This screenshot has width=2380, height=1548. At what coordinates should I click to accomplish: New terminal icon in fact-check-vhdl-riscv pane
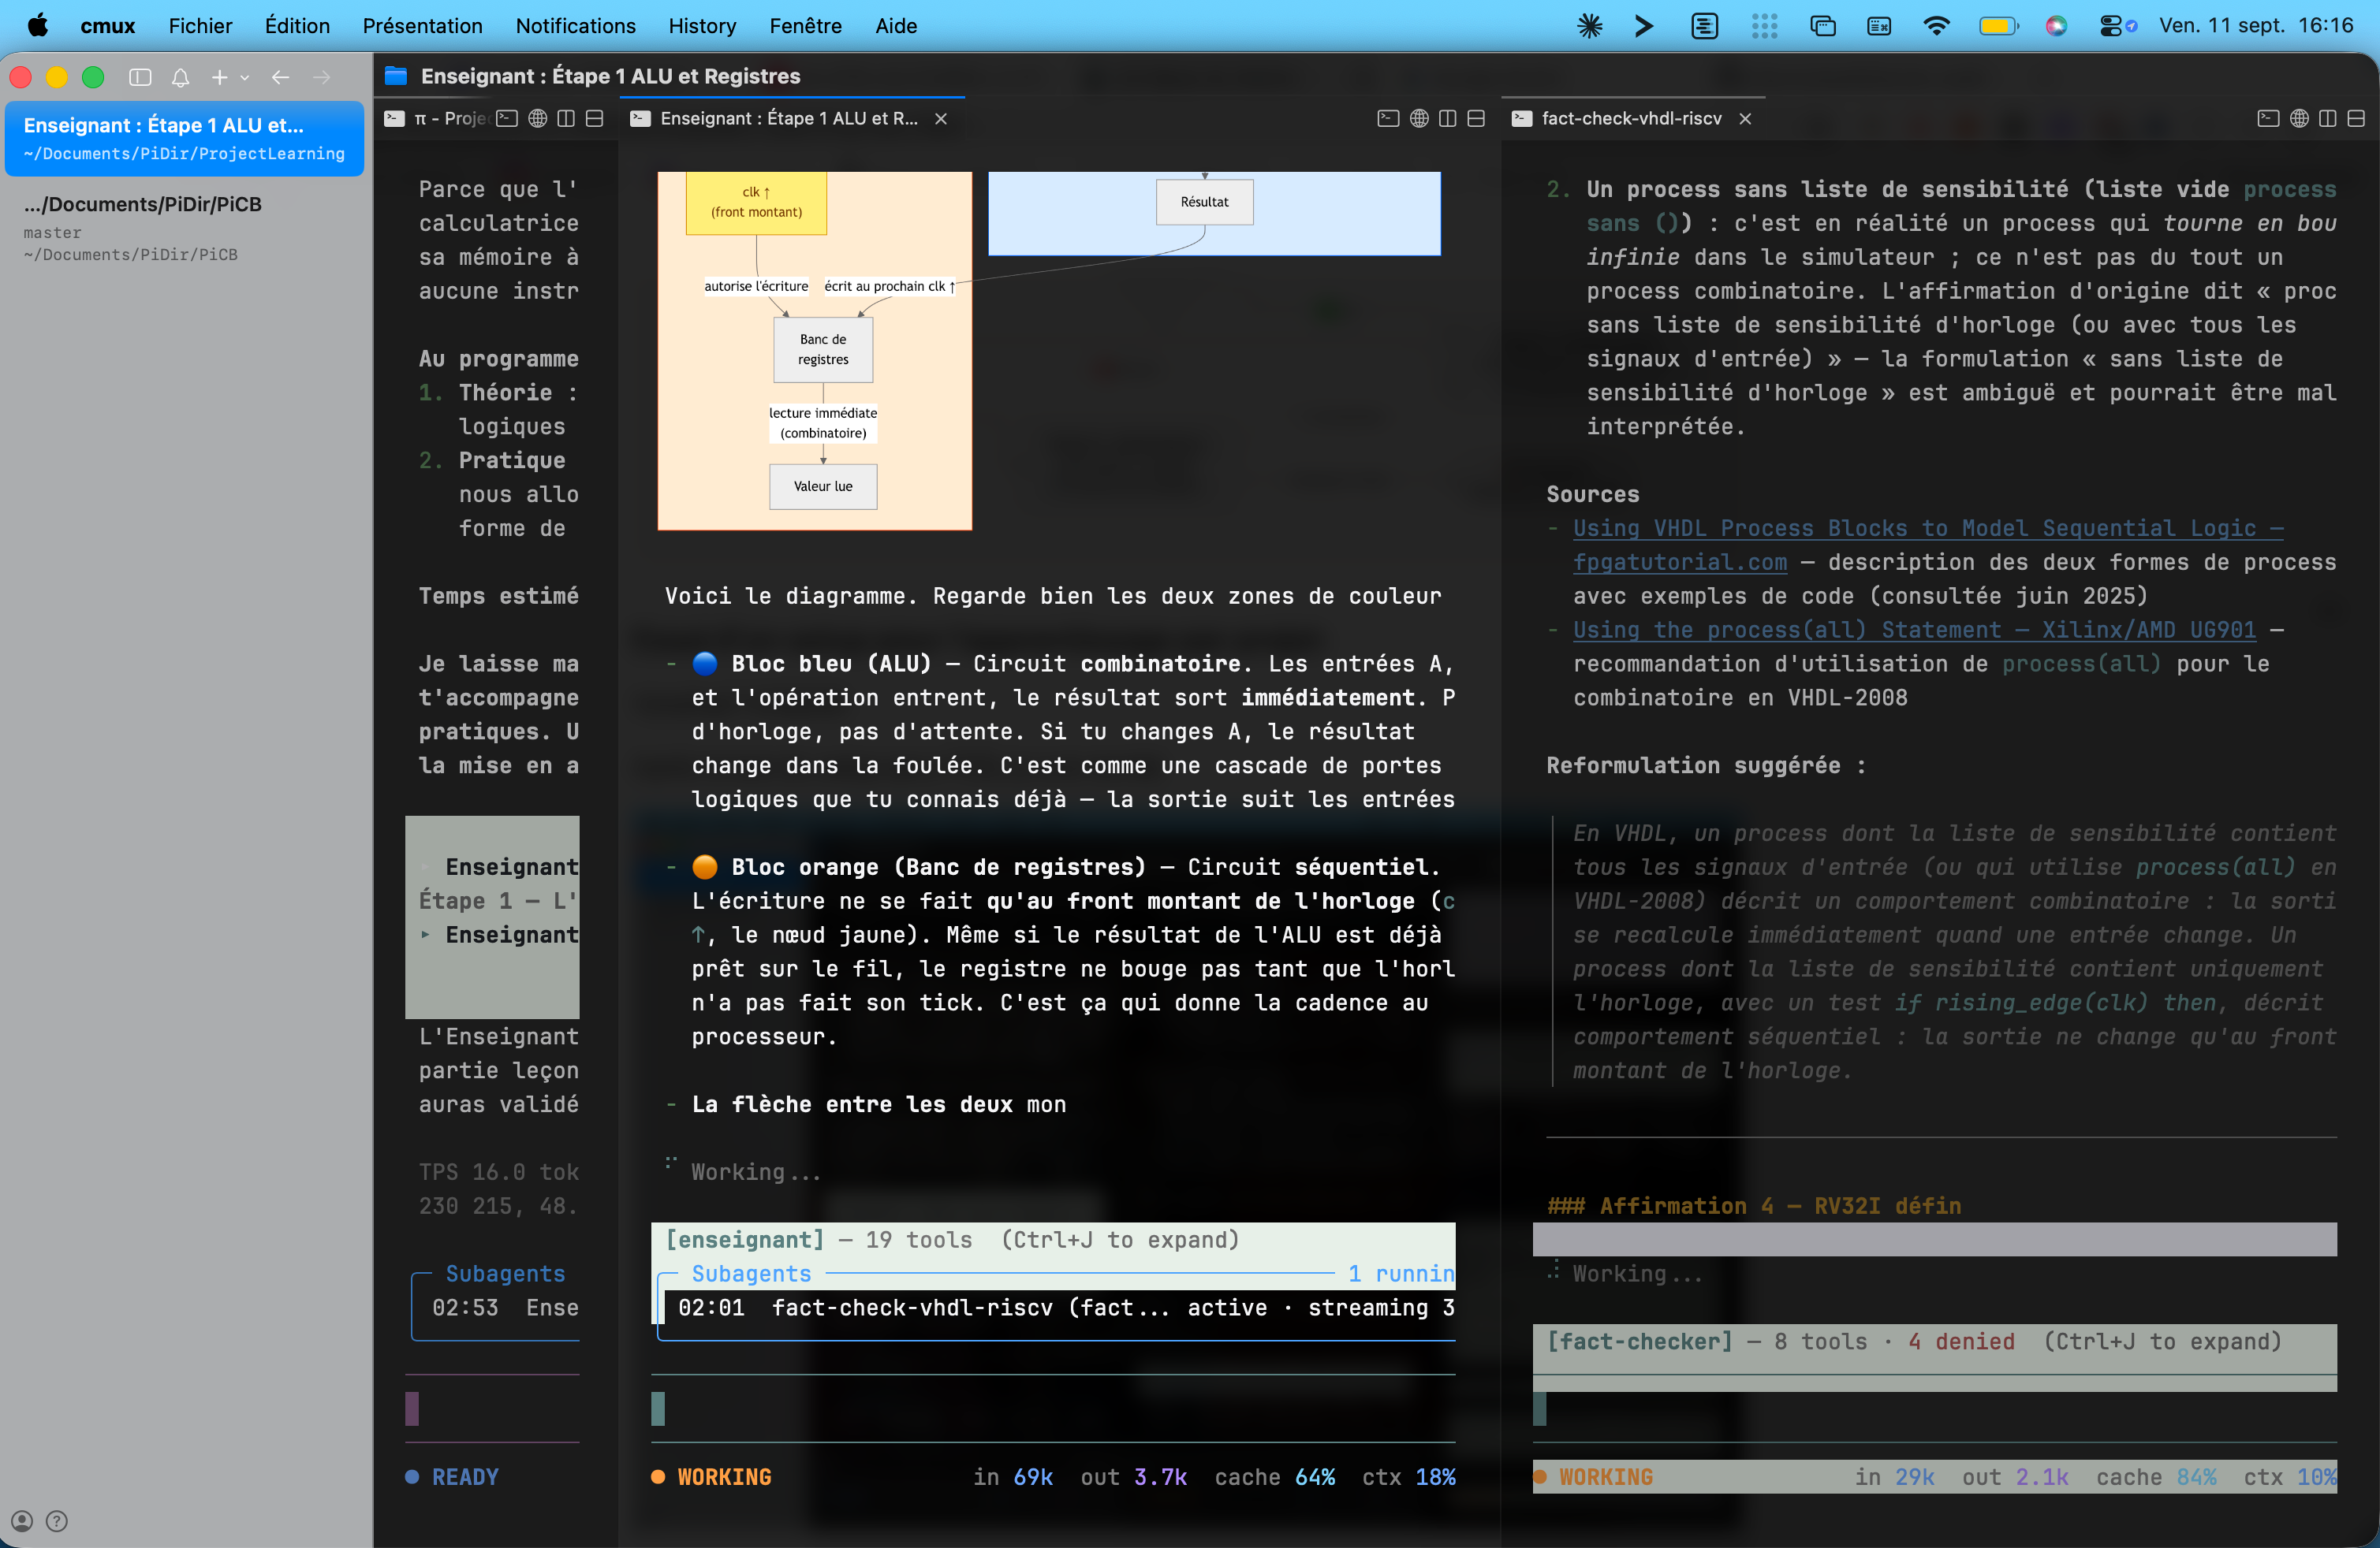(2268, 118)
